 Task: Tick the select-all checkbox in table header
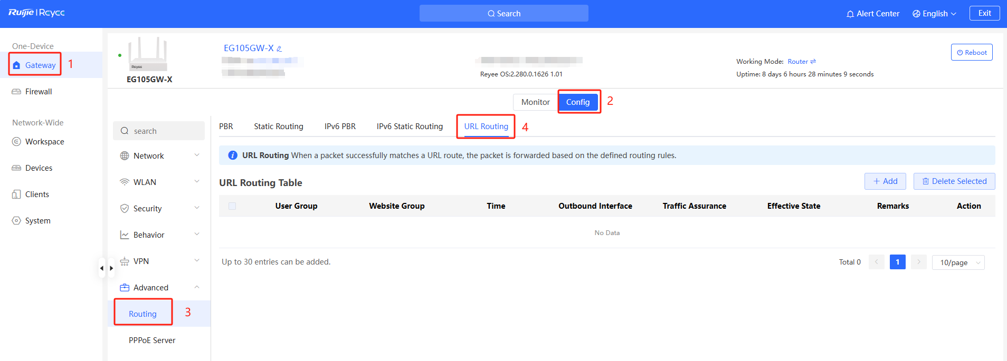click(x=232, y=206)
